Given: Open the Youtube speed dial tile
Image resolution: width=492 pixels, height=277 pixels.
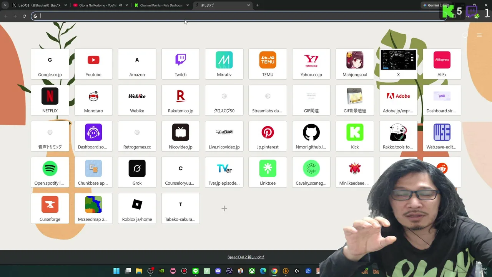Looking at the screenshot, I should (93, 64).
